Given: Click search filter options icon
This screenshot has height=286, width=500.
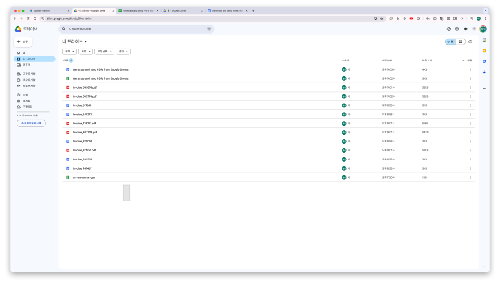Looking at the screenshot, I should [209, 29].
